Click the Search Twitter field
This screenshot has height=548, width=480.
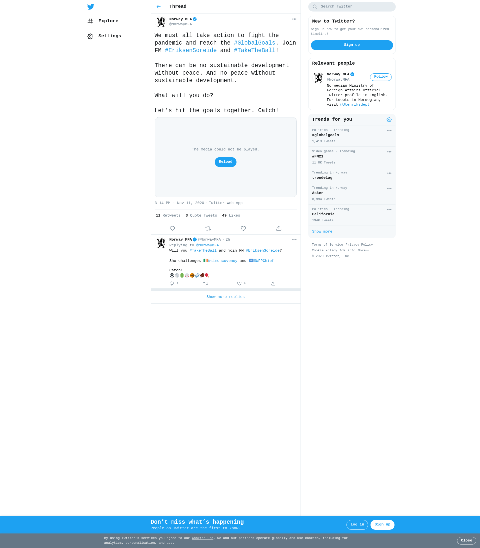[352, 7]
